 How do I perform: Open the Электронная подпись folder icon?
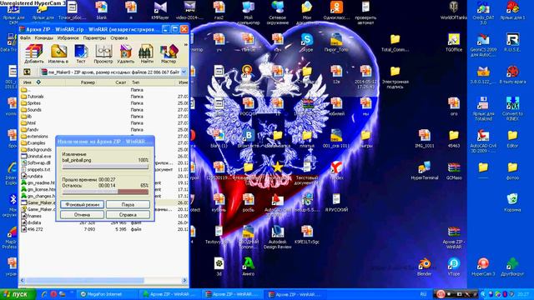(395, 77)
